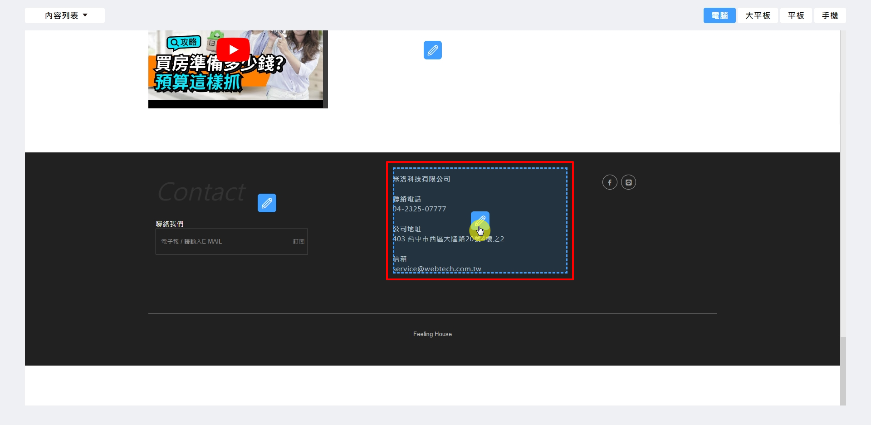Click the edit pencil next to Contact heading
The height and width of the screenshot is (425, 871).
(x=267, y=203)
